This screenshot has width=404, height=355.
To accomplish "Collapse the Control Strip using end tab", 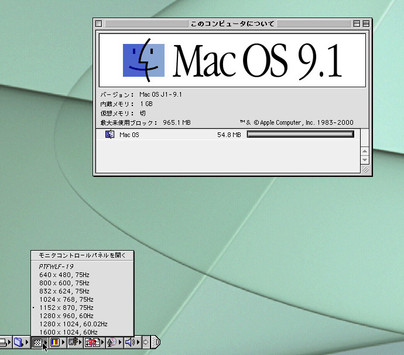I will click(155, 342).
